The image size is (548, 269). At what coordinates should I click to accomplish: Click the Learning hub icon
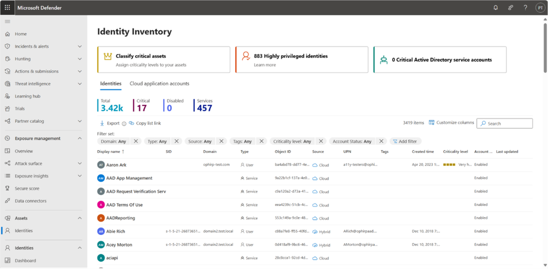coord(7,96)
